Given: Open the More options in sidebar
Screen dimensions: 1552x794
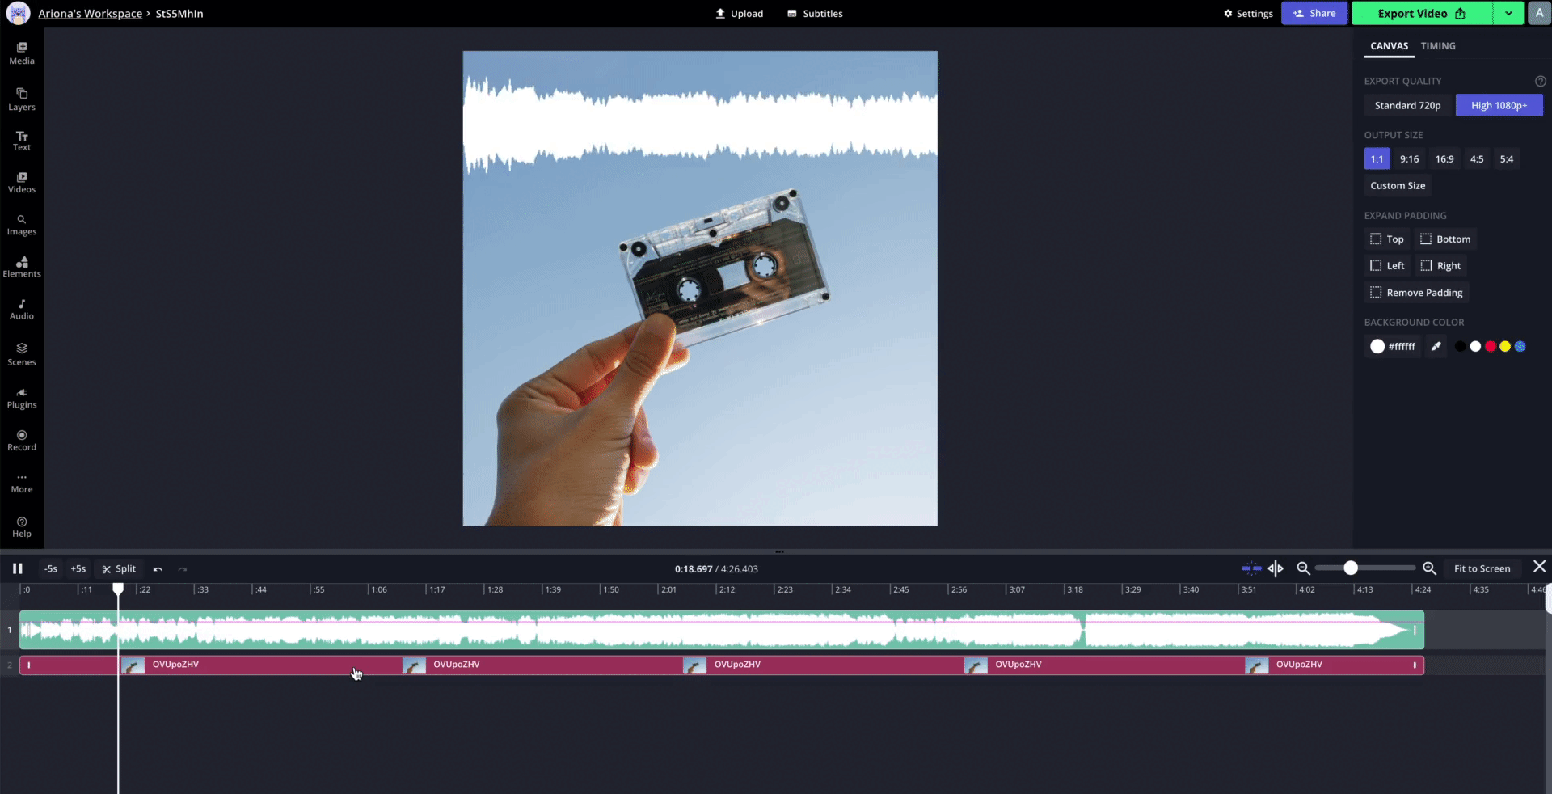Looking at the screenshot, I should click(22, 483).
